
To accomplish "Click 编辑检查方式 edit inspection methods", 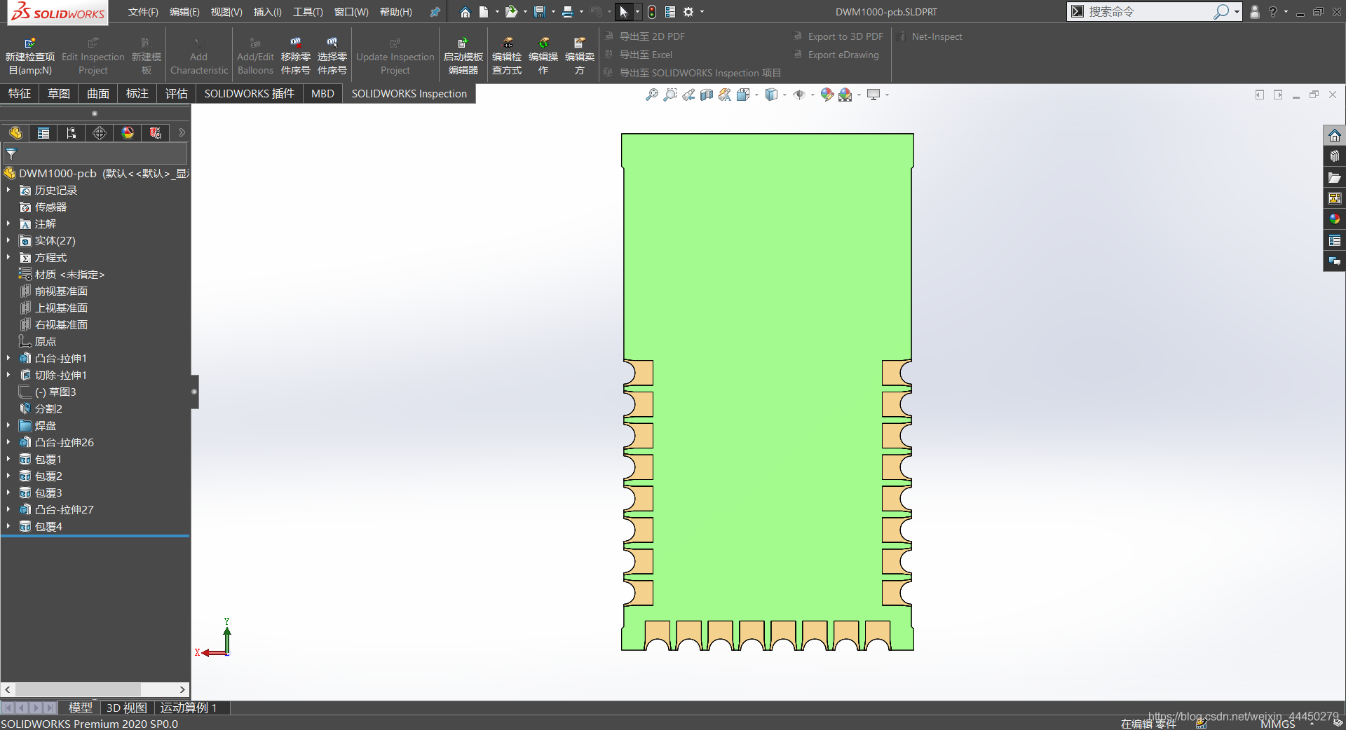I will coord(507,57).
